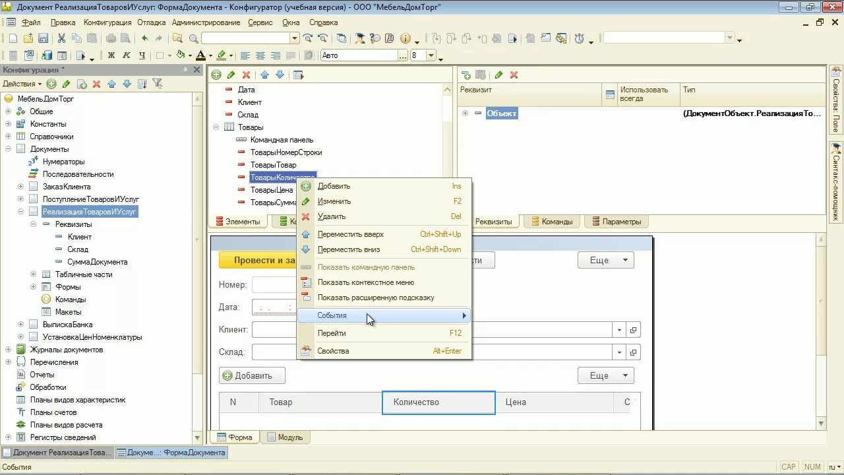Switch to the Команды tab
Image resolution: width=844 pixels, height=475 pixels.
tap(551, 222)
